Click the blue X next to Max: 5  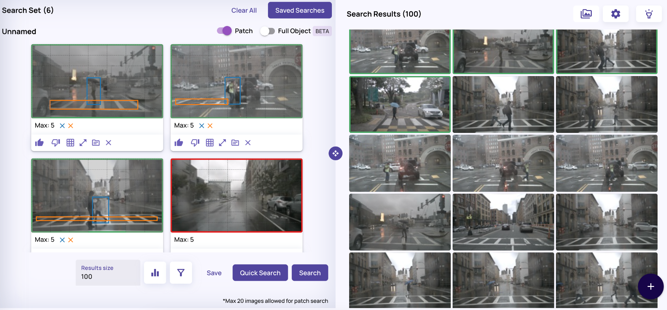(x=62, y=125)
